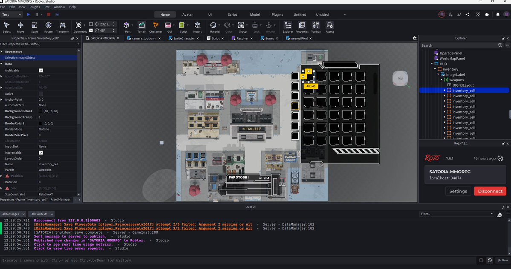Image resolution: width=511 pixels, height=269 pixels.
Task: Open command history clock icon
Action: [490, 260]
